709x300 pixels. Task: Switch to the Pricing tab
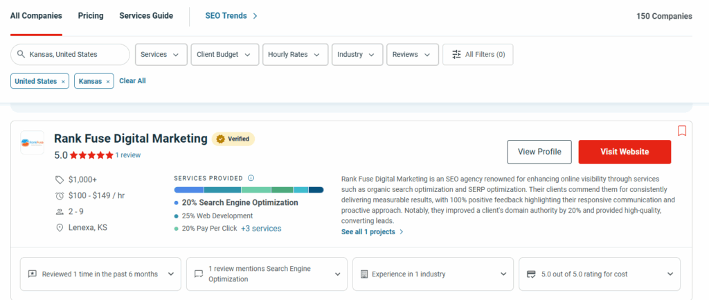click(x=91, y=16)
